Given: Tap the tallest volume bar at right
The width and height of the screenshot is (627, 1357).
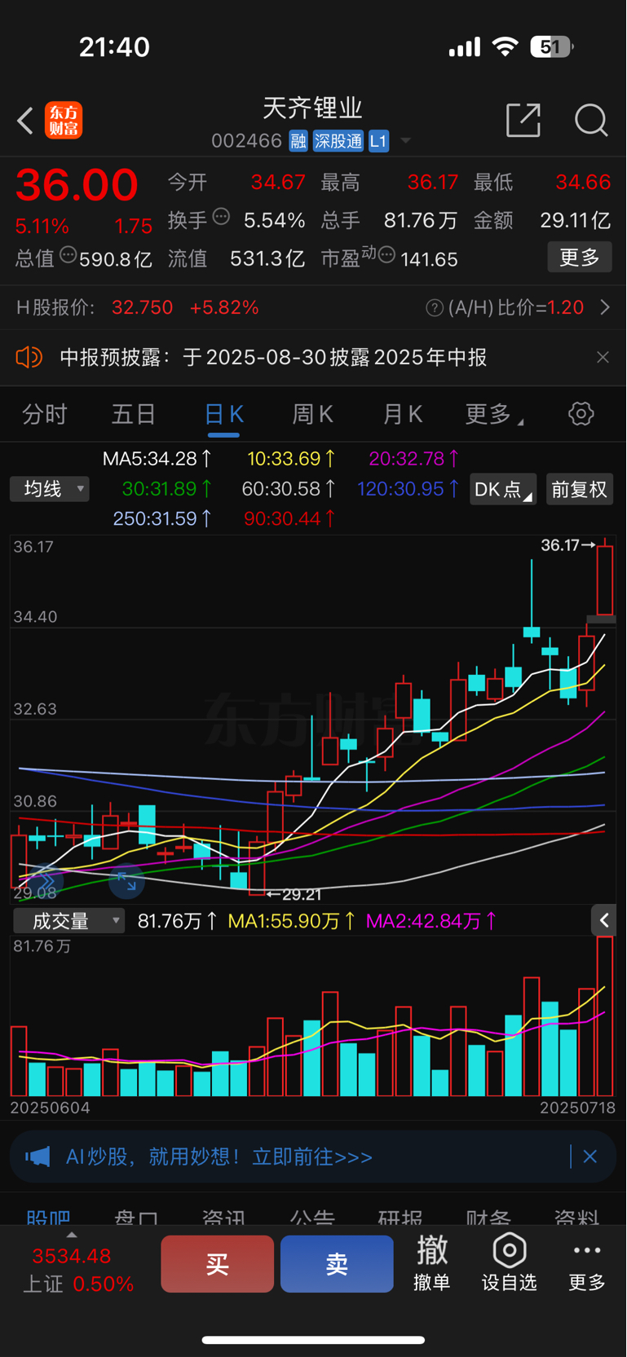Looking at the screenshot, I should tap(605, 1016).
